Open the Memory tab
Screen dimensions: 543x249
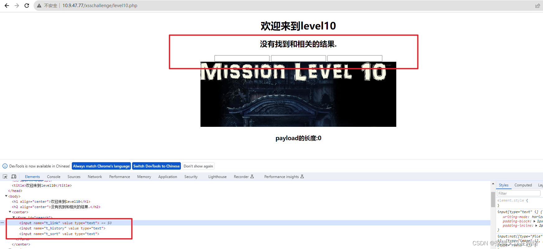(x=144, y=176)
